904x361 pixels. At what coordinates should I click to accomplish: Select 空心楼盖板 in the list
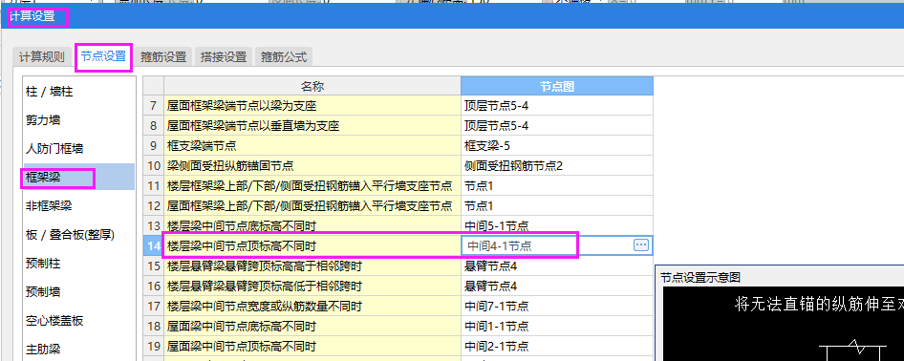[x=79, y=321]
